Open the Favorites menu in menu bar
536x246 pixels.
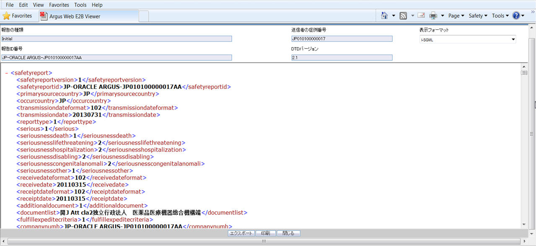click(59, 5)
